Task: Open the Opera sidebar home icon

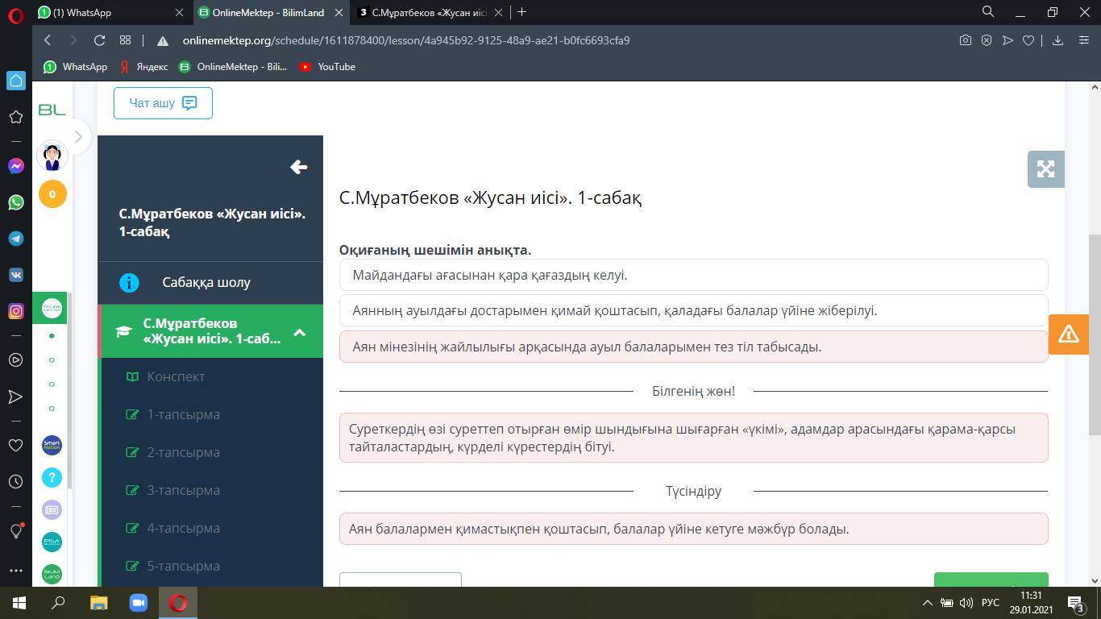Action: [16, 81]
